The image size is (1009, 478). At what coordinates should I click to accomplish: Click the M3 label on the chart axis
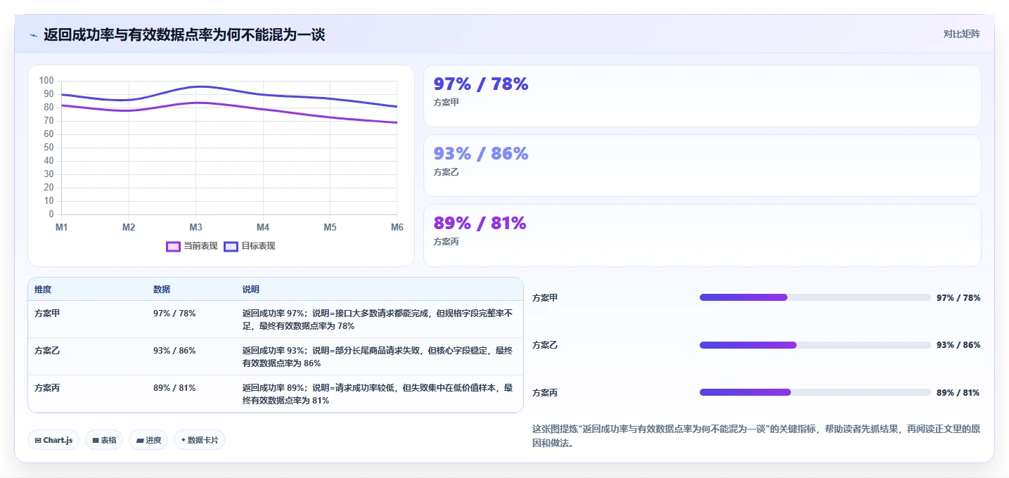pos(196,228)
